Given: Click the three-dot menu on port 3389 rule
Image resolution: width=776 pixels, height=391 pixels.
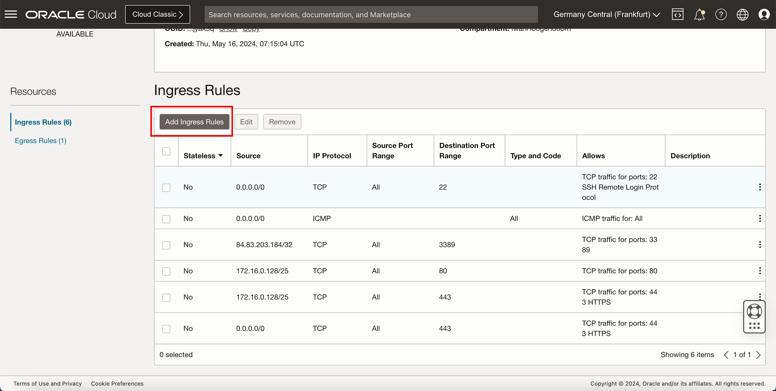Looking at the screenshot, I should (760, 245).
